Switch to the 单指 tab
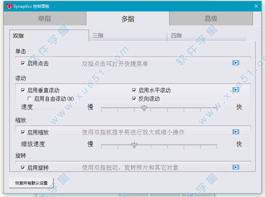Image resolution: width=265 pixels, height=197 pixels. (x=45, y=19)
